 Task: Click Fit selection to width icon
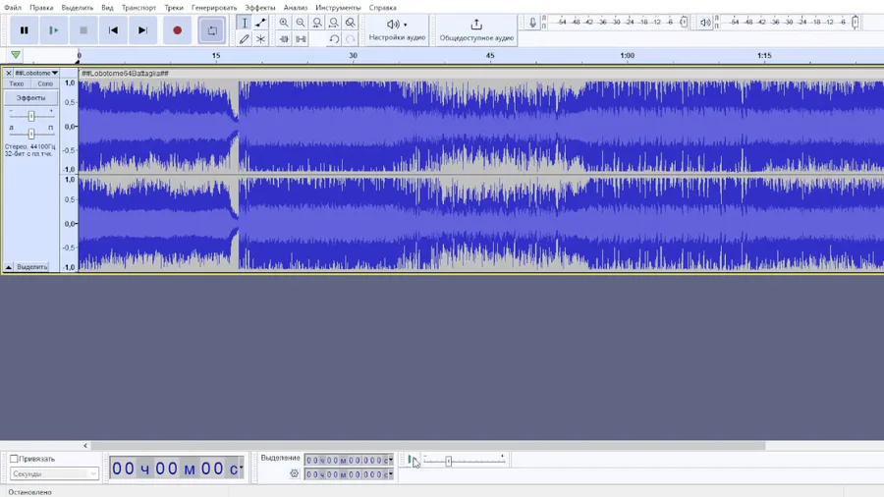(x=317, y=23)
